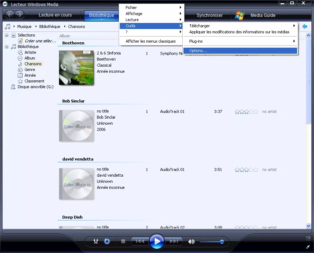Open the Année library view

point(30,75)
